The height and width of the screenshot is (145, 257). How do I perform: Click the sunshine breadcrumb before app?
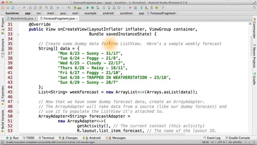click(x=126, y=13)
